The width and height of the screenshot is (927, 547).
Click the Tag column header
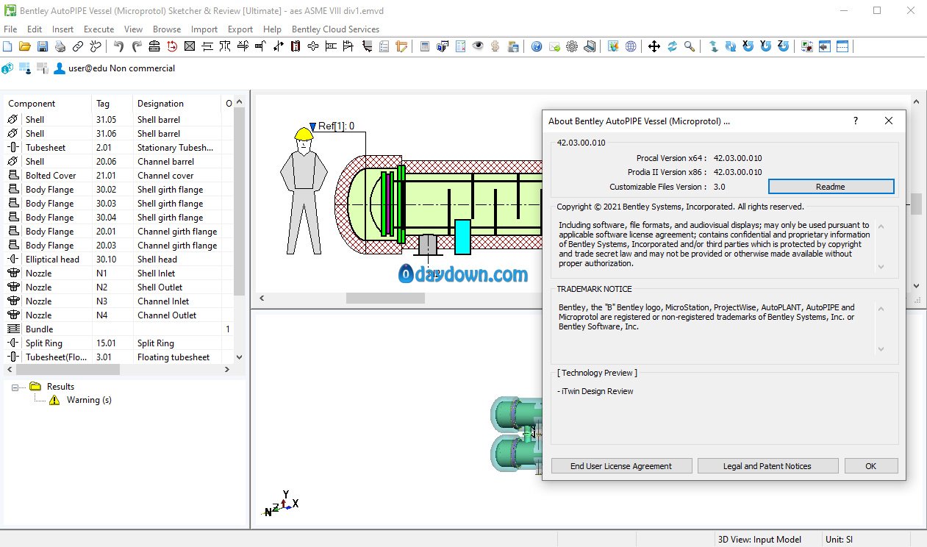click(112, 104)
